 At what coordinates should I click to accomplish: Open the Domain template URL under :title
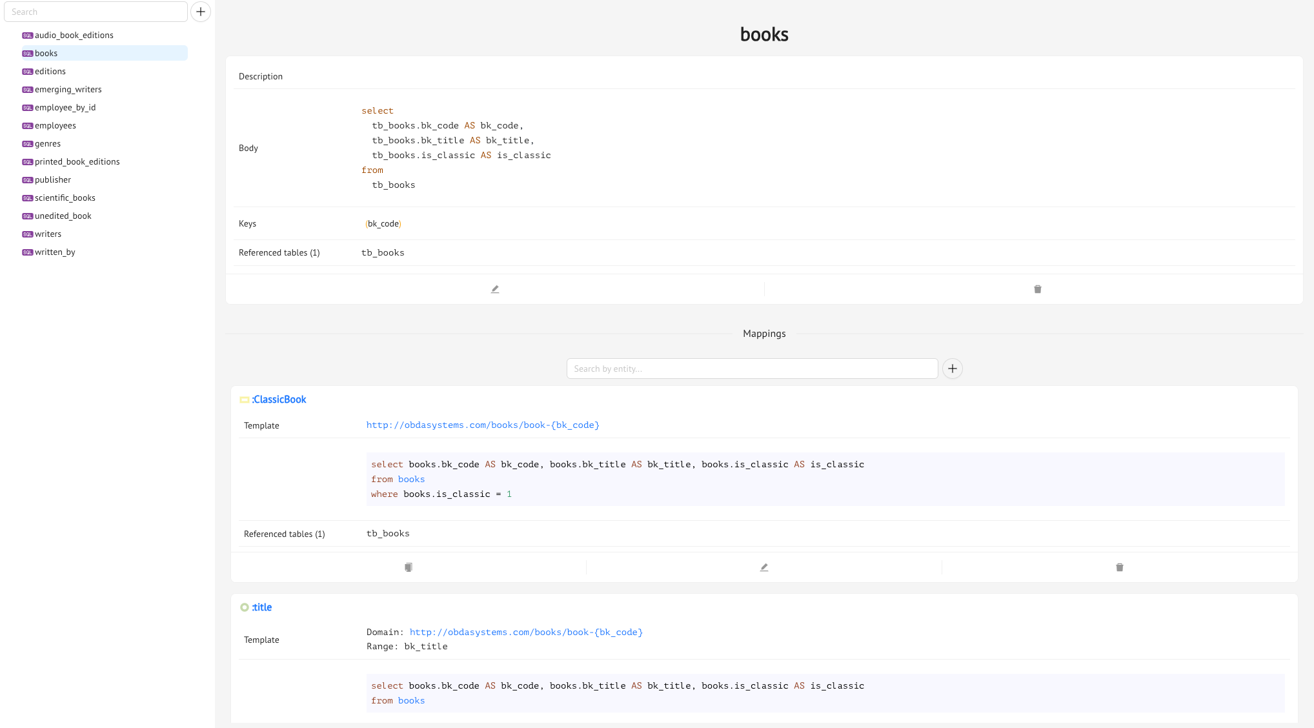coord(525,632)
